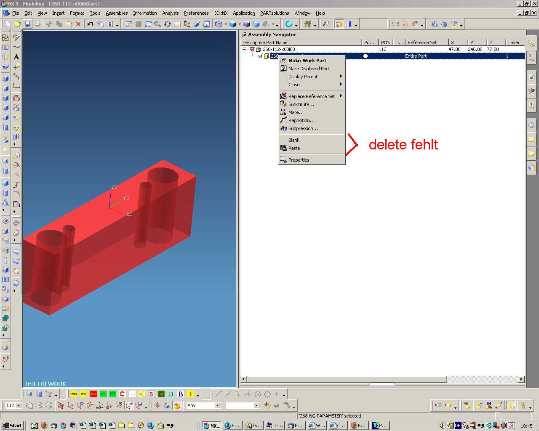Click the 'Reference Set' column header

point(427,43)
